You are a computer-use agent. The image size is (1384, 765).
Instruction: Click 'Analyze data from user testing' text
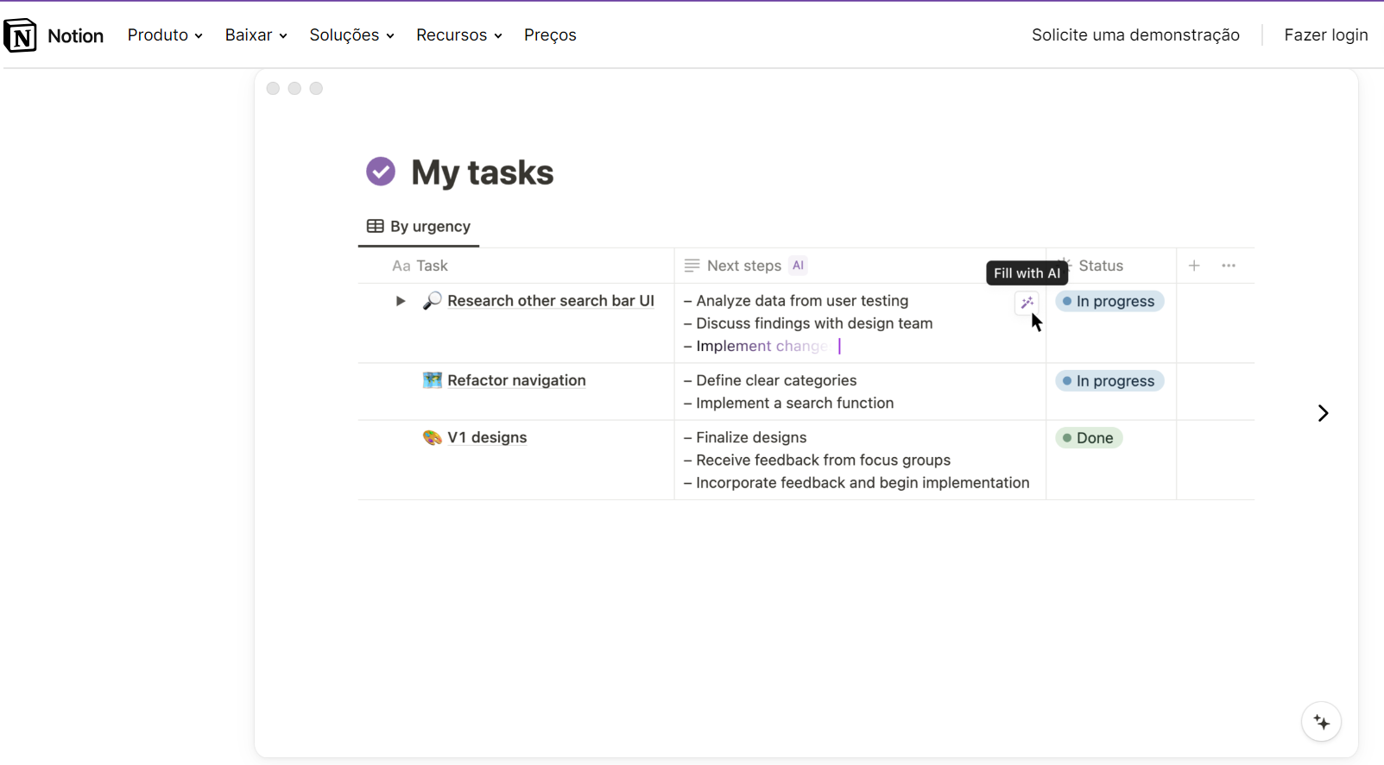[802, 300]
